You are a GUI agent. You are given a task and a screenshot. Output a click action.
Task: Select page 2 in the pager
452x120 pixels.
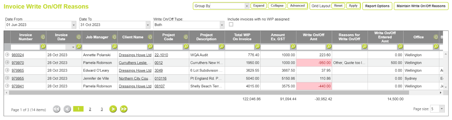90,109
